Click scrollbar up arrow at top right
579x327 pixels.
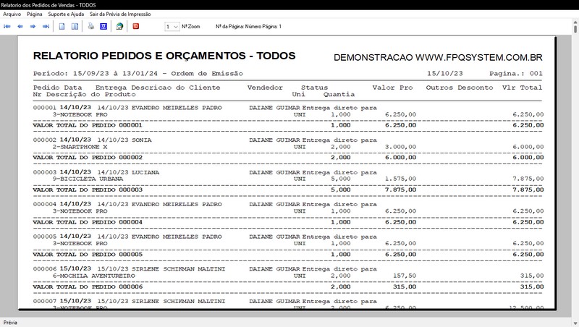[575, 23]
